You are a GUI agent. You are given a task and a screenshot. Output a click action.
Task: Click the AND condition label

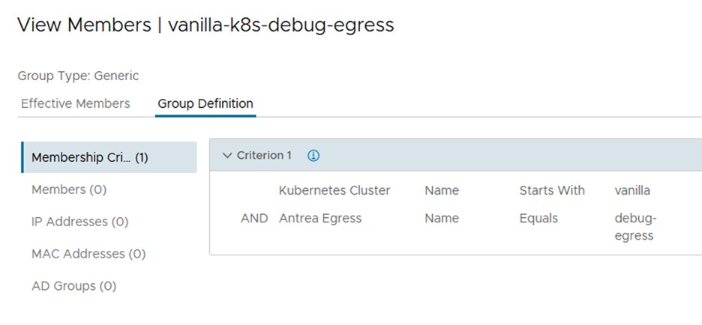(253, 219)
